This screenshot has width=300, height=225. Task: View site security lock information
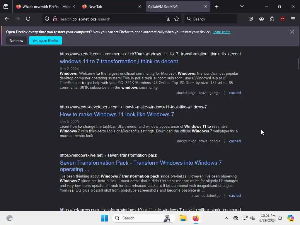[55, 19]
